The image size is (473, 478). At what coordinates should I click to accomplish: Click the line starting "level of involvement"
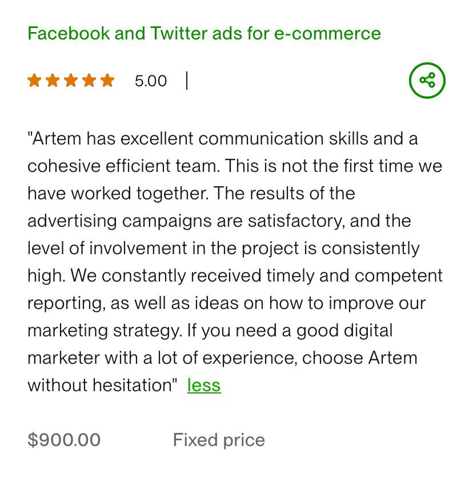coord(223,248)
